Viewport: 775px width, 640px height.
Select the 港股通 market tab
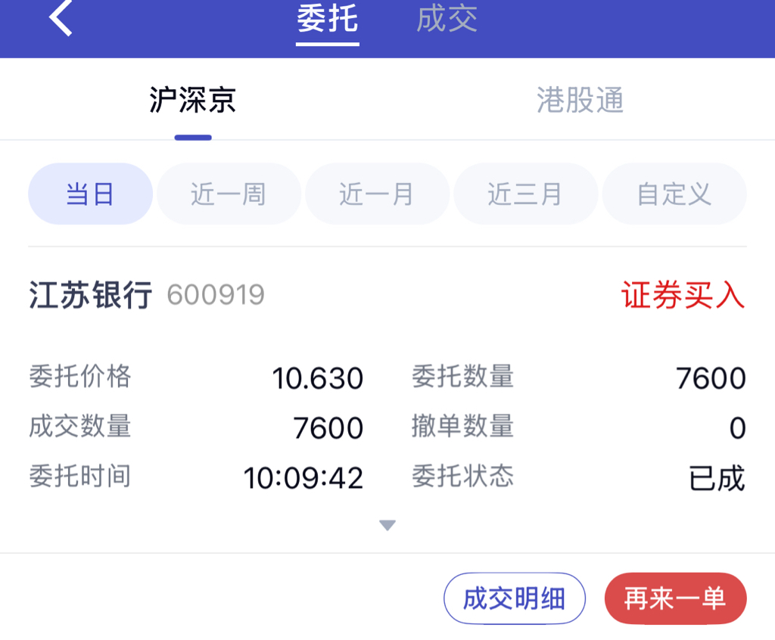coord(580,100)
